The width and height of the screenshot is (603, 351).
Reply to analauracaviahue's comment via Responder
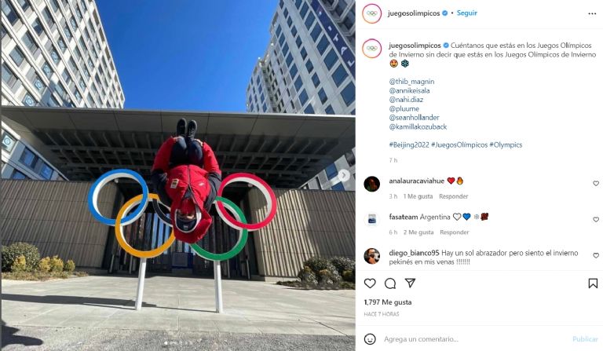(453, 196)
